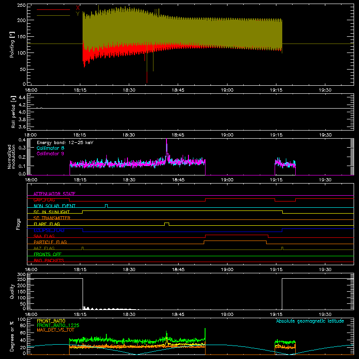Screen dimensions: 359x359
Task: Click the 'Flags' vertical axis title
Action: [18, 224]
